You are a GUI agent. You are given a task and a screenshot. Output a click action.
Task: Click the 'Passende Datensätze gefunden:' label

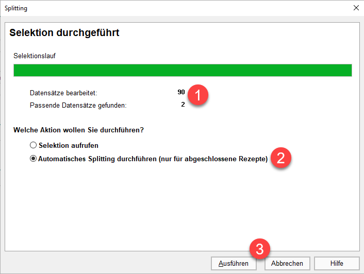78,106
